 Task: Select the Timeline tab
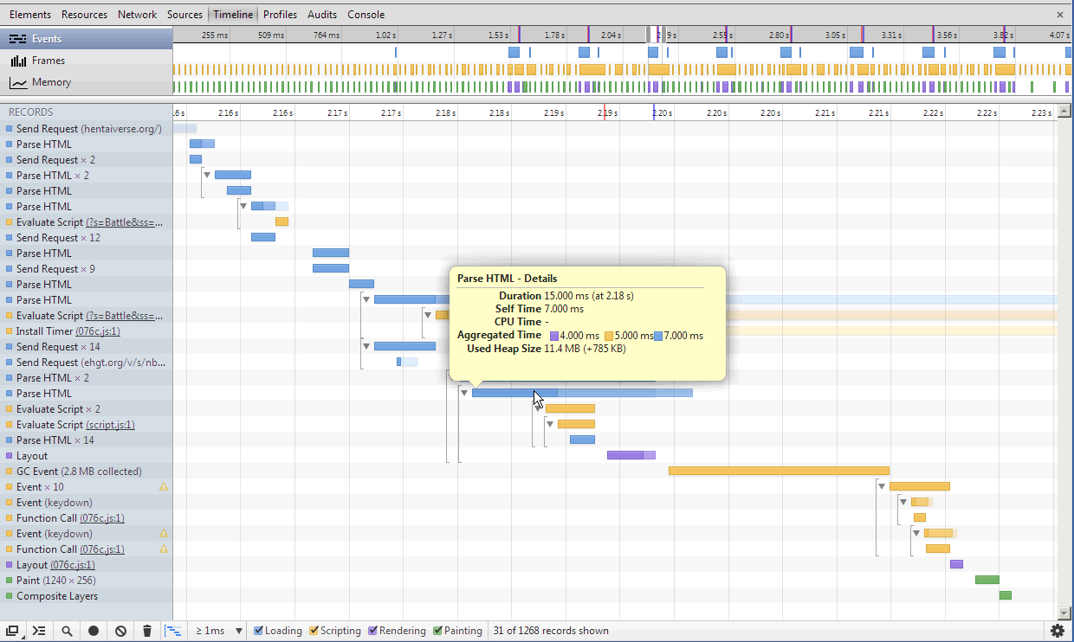click(x=233, y=15)
